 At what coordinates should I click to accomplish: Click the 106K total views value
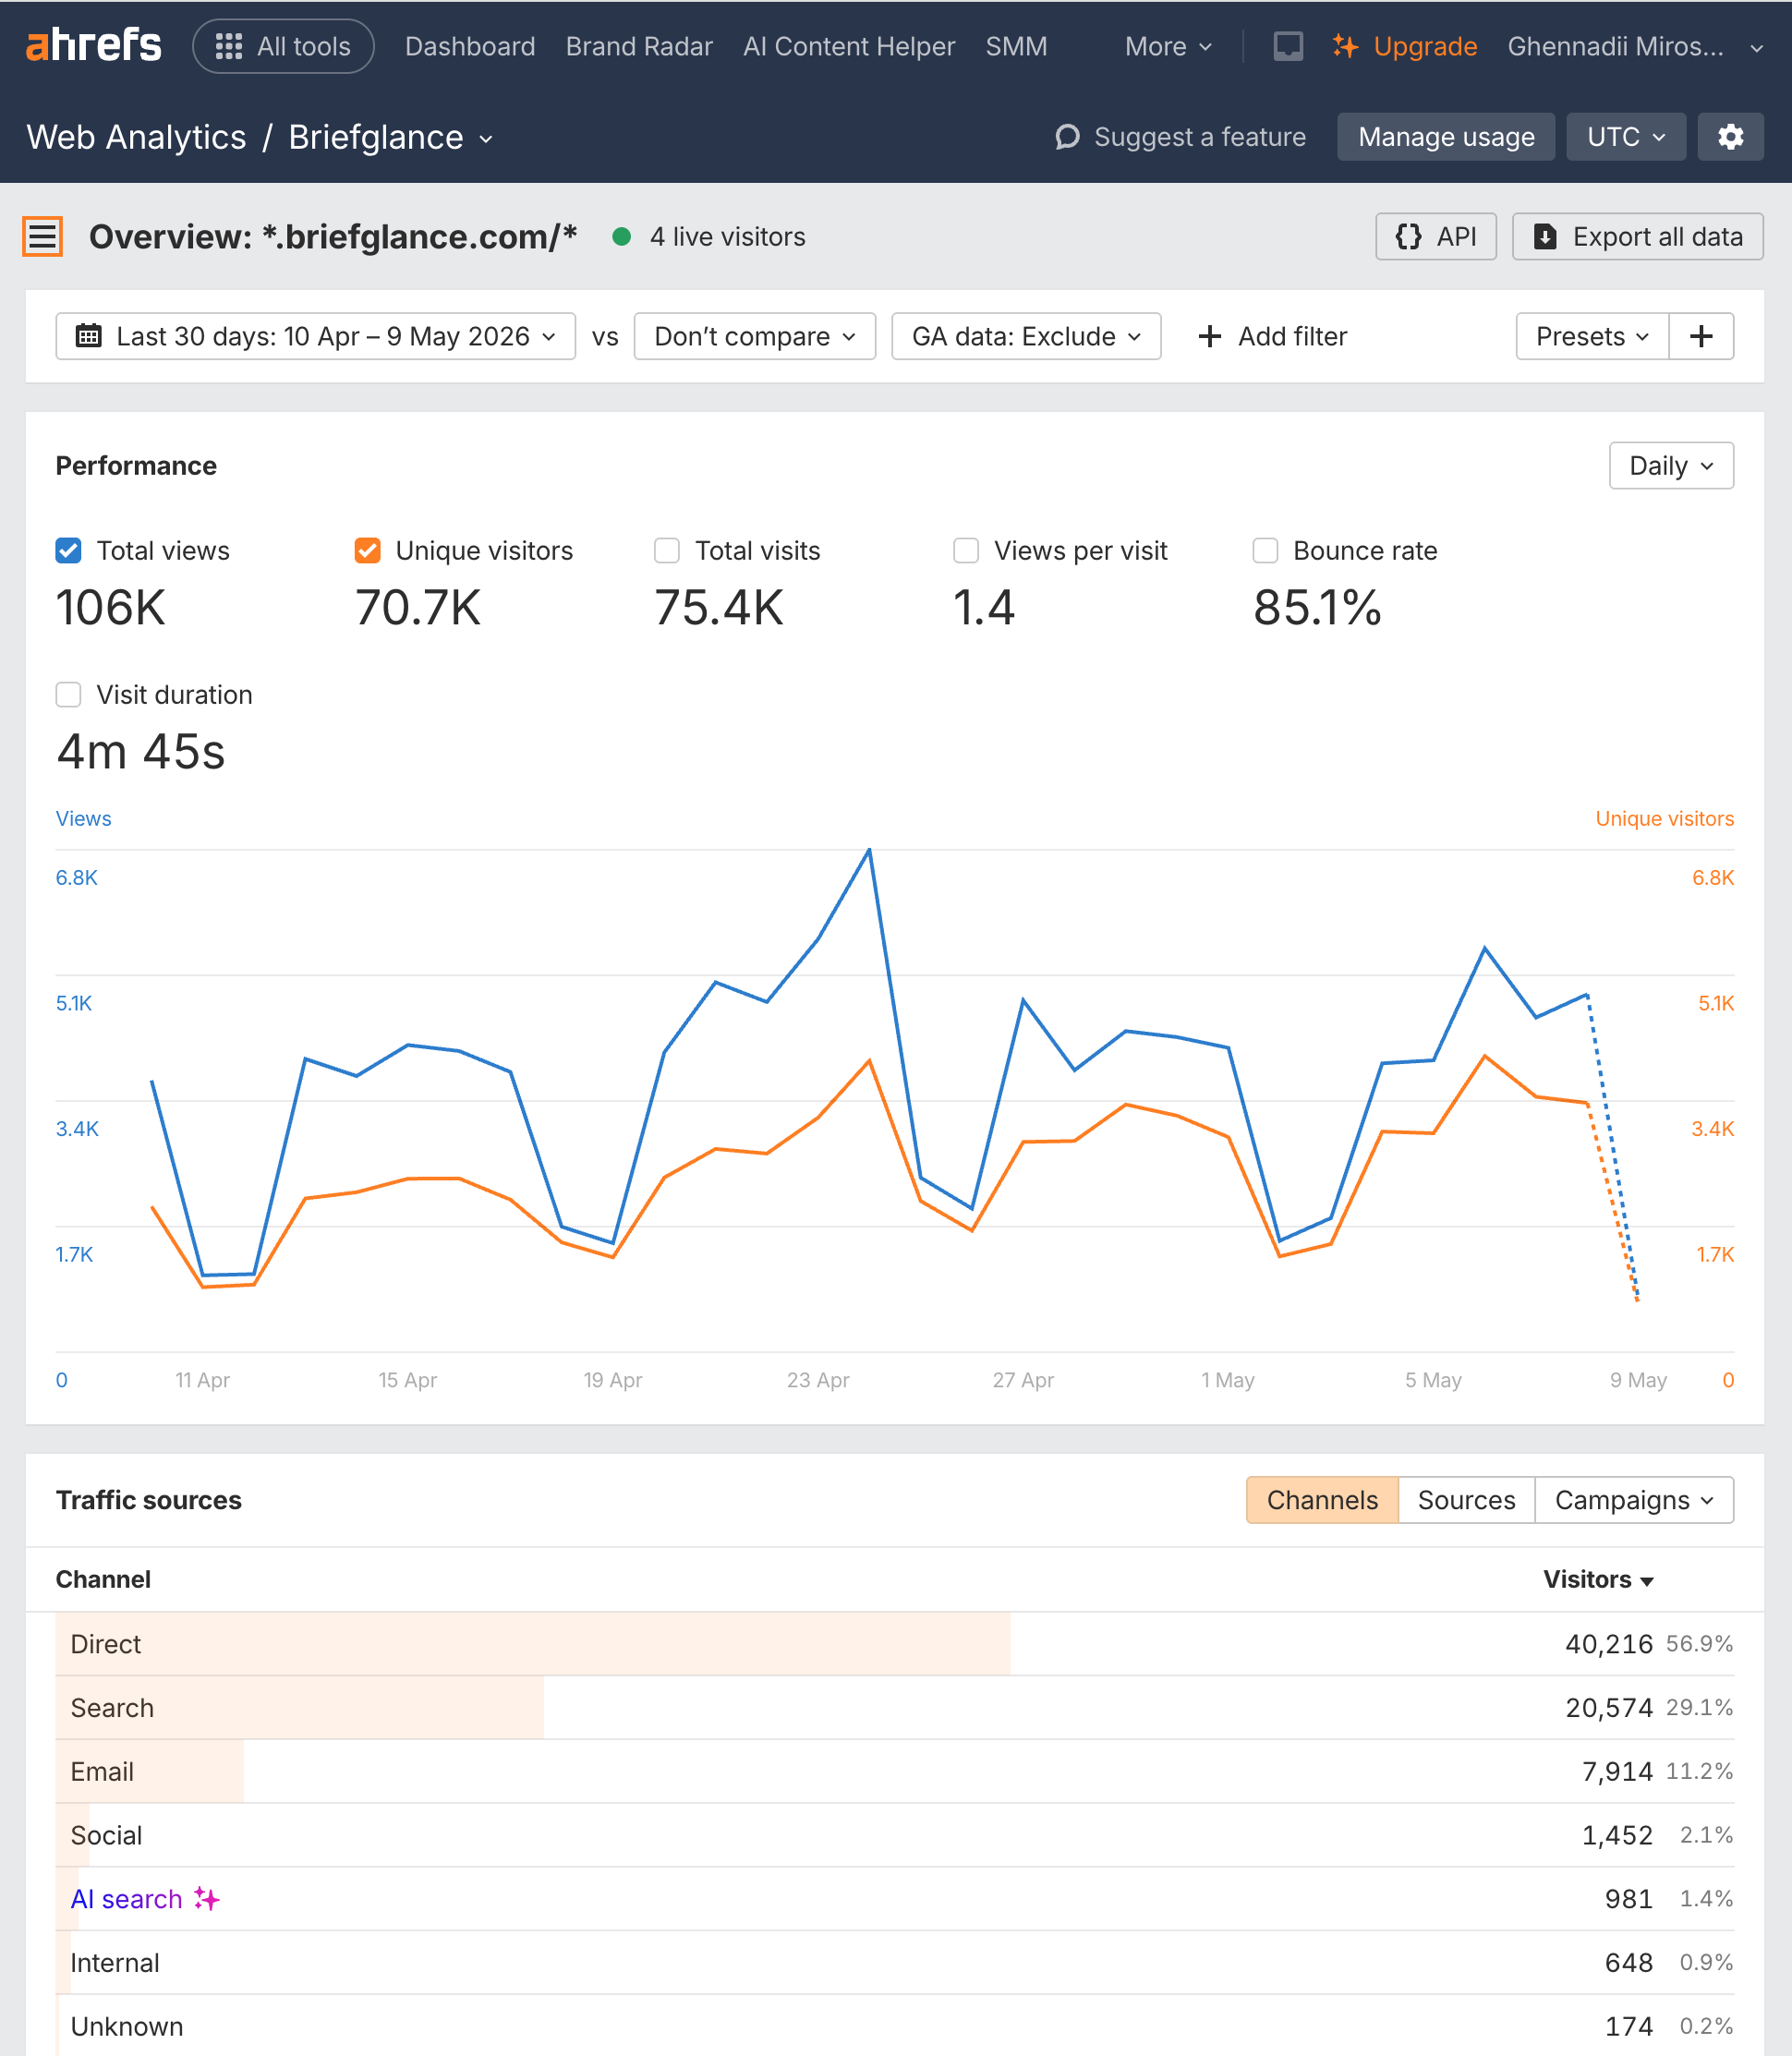[111, 608]
